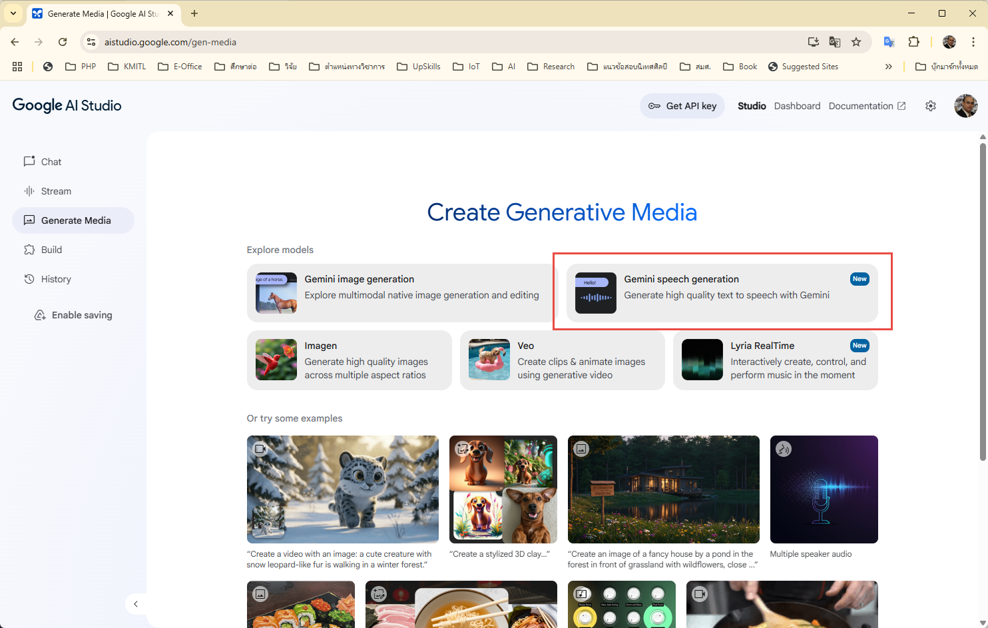Click the account avatar in AI Studio header
The width and height of the screenshot is (988, 628).
coord(965,106)
